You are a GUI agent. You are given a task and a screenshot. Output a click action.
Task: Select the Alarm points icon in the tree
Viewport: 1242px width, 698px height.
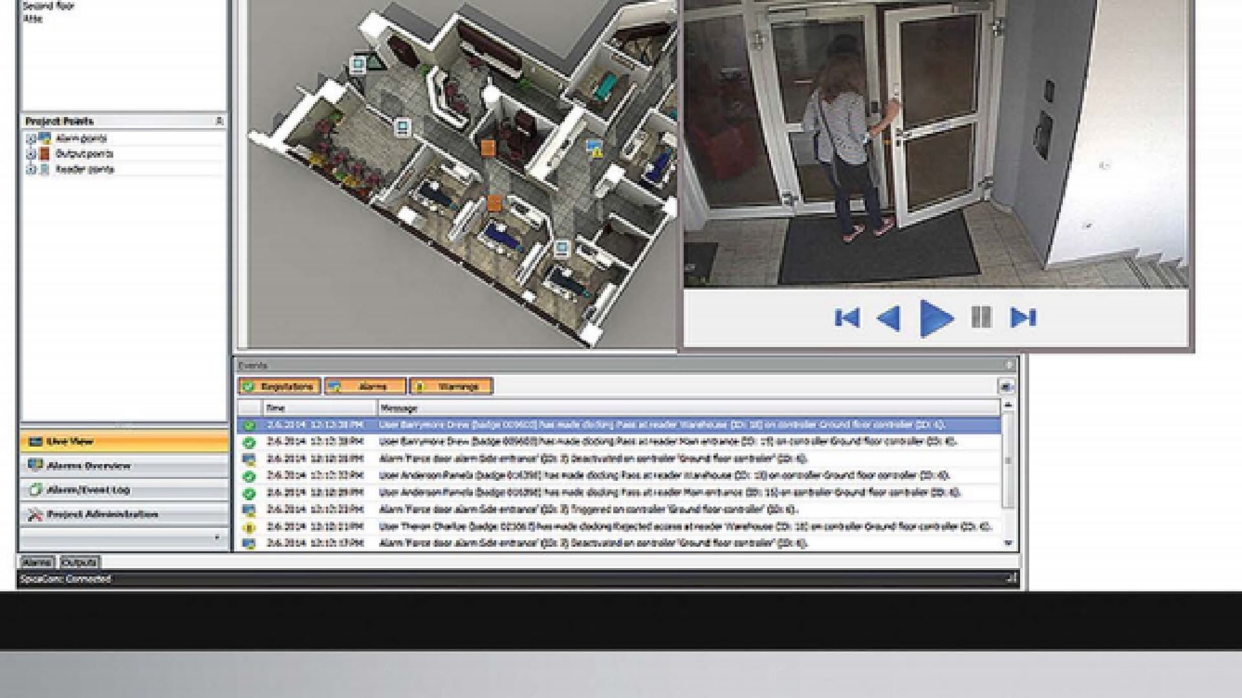[x=45, y=138]
